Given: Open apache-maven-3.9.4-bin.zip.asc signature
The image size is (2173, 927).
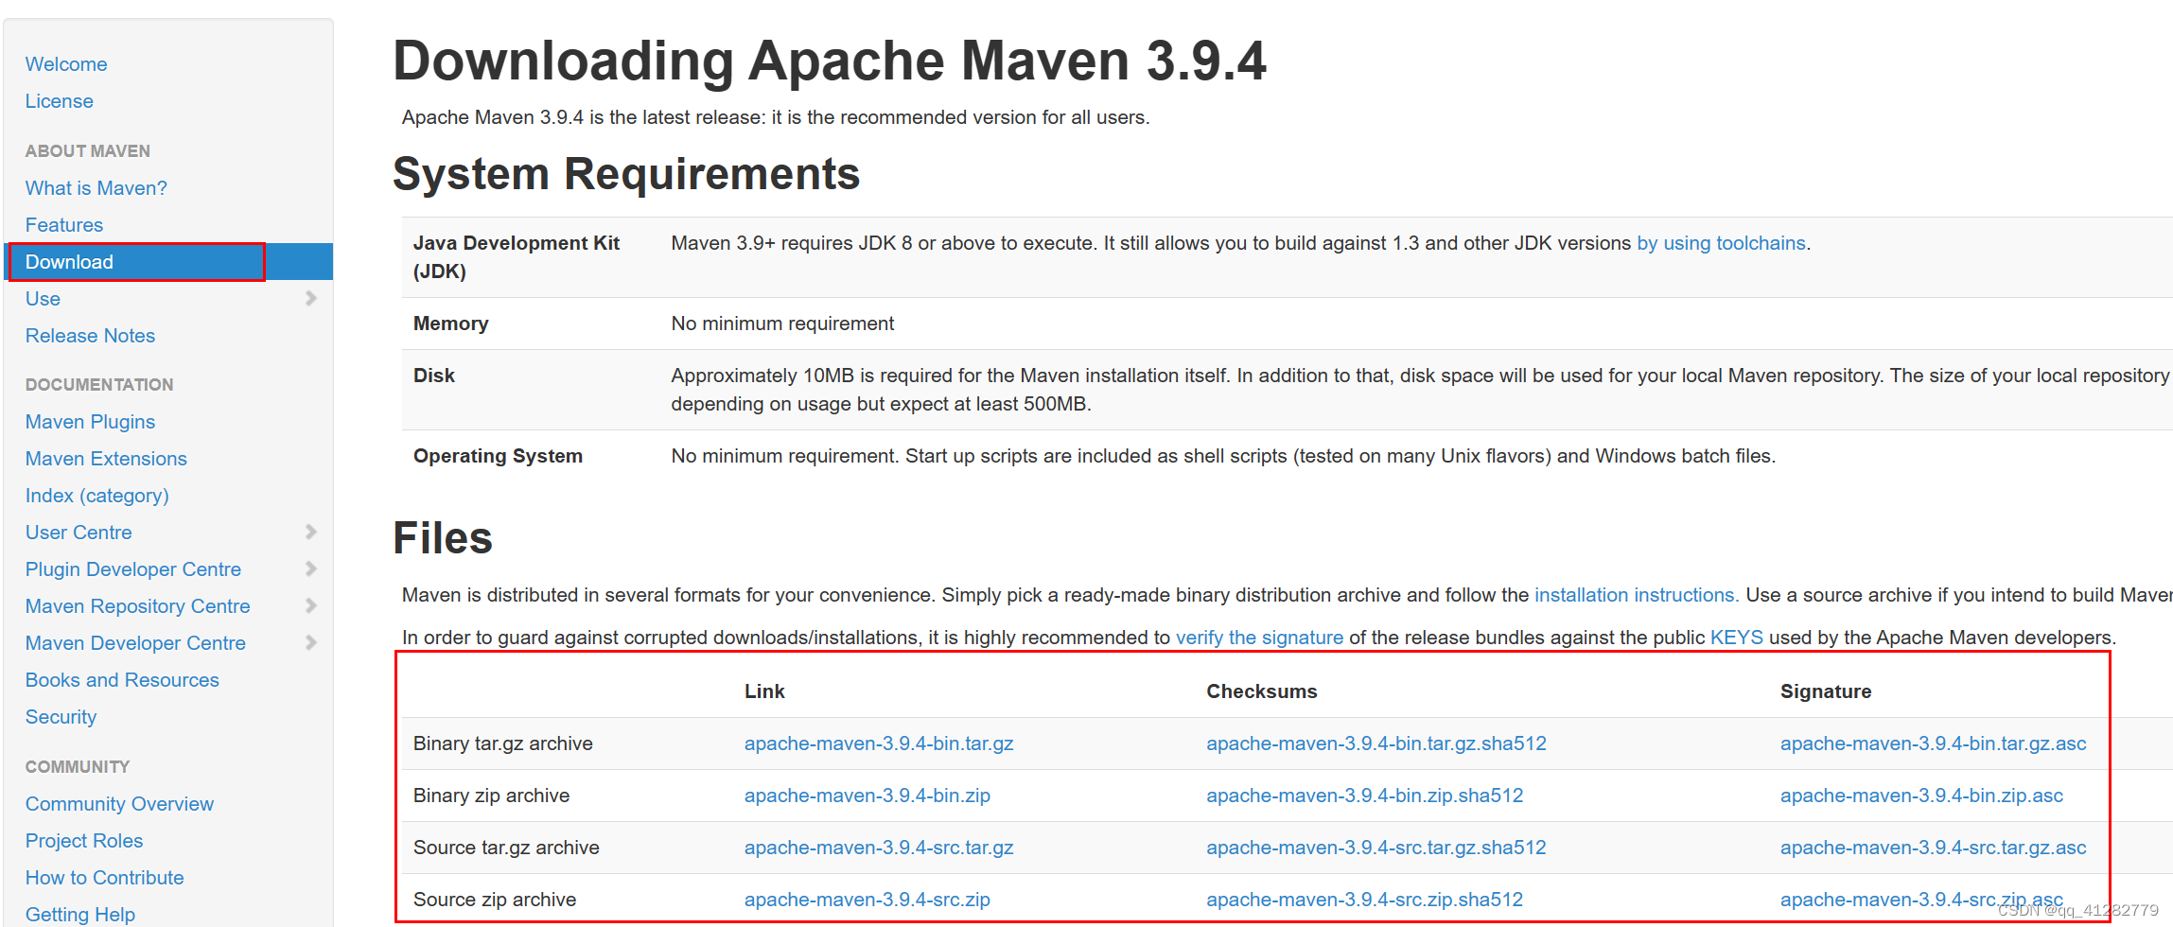Looking at the screenshot, I should 1921,796.
